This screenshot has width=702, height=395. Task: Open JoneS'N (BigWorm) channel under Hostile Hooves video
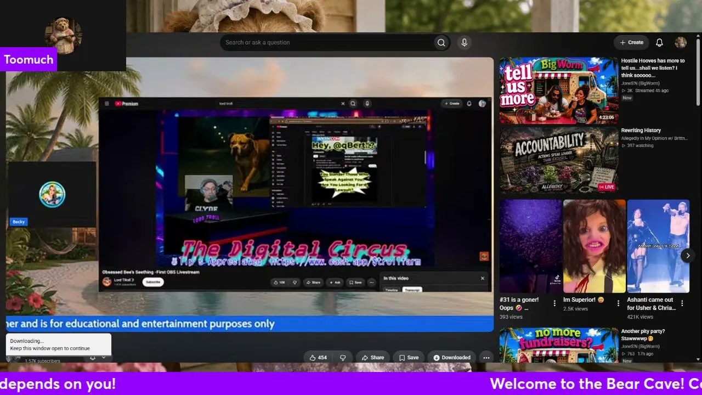pos(641,83)
